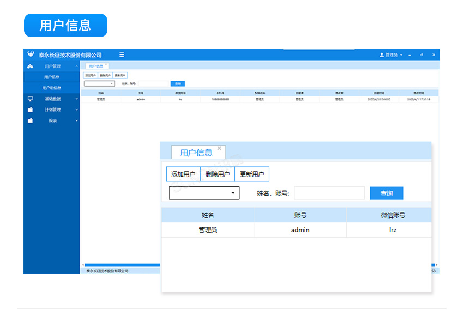This screenshot has width=469, height=327.
Task: Click the company logo in the title bar
Action: click(31, 55)
